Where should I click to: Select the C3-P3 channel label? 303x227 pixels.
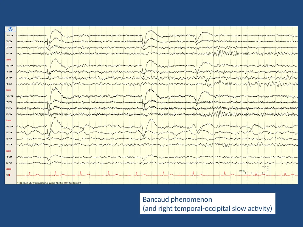9,48
